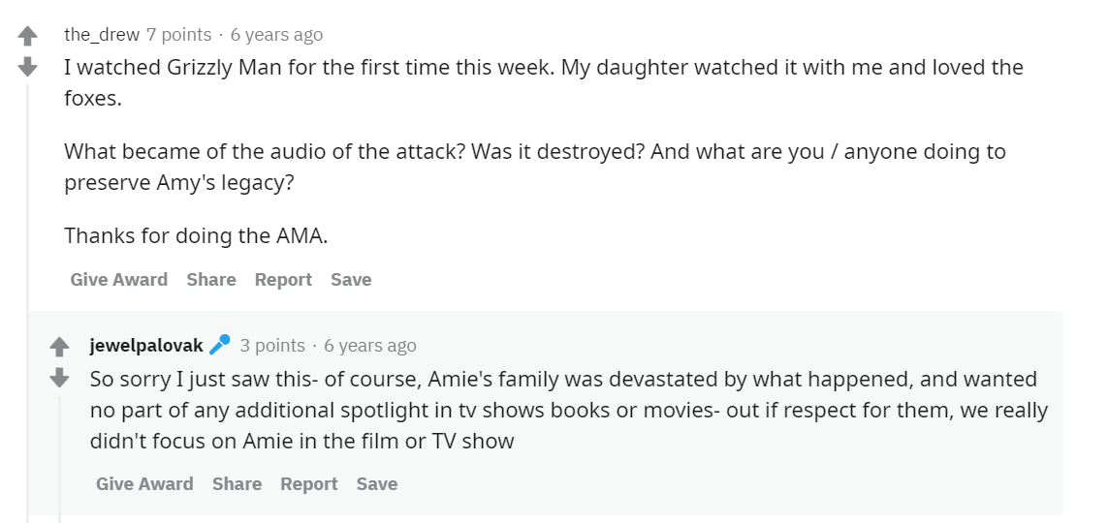Share jewelpalovak's reply
The image size is (1109, 523).
tap(238, 483)
